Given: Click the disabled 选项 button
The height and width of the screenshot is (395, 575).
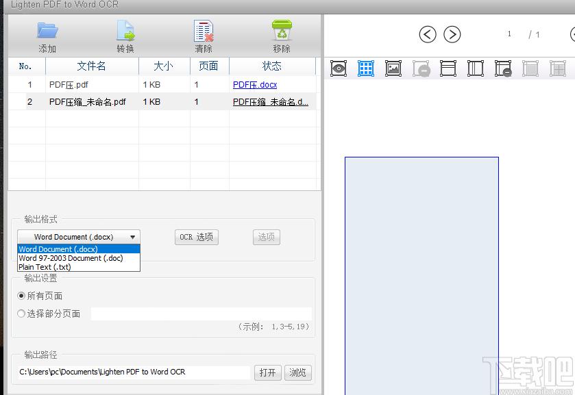Looking at the screenshot, I should (x=267, y=237).
